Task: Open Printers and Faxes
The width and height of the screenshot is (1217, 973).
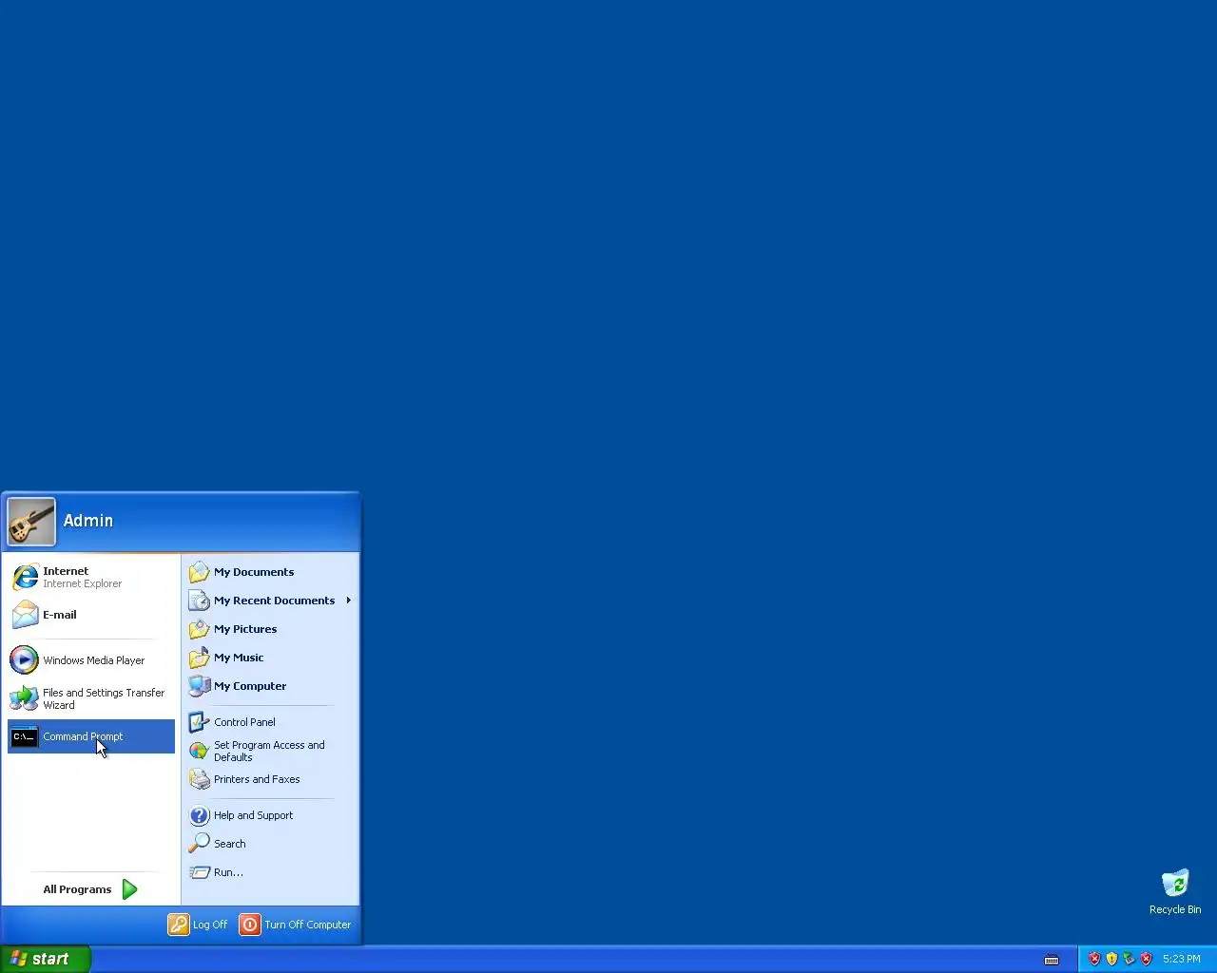Action: [271, 779]
